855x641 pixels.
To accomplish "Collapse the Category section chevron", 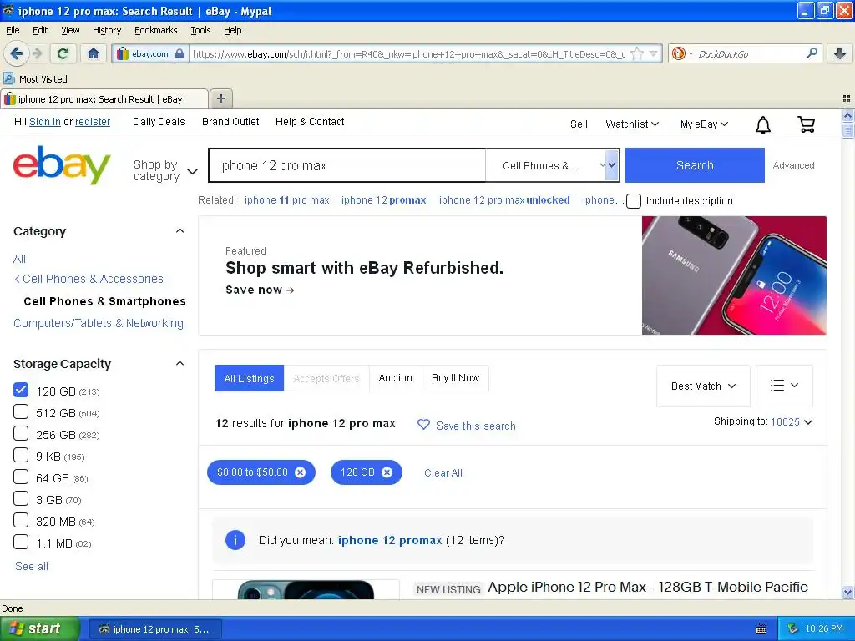I will [180, 230].
